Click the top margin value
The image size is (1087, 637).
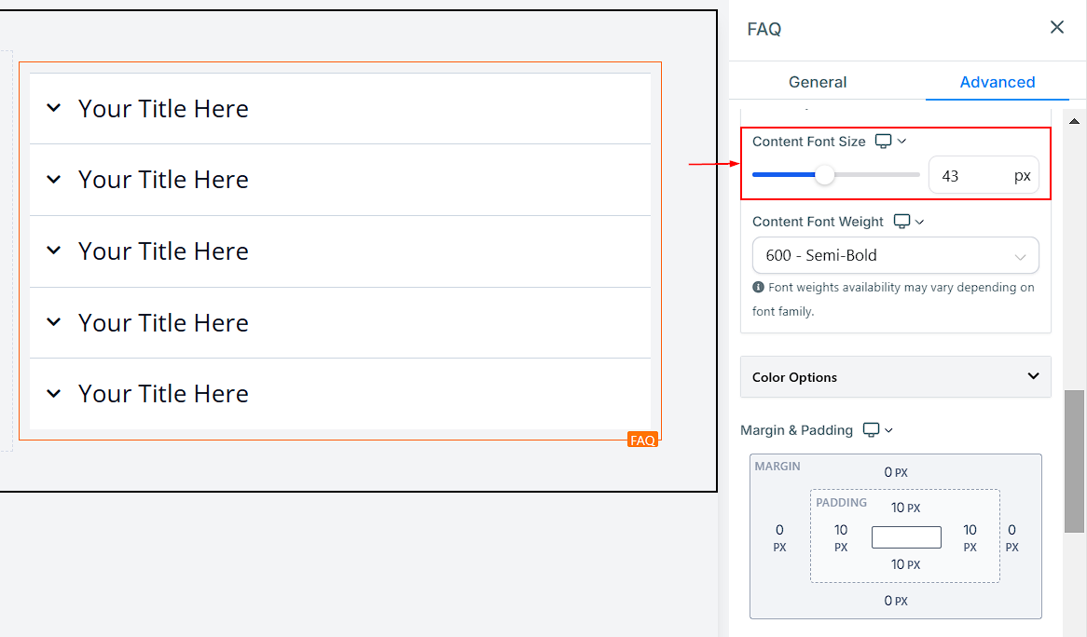click(895, 472)
